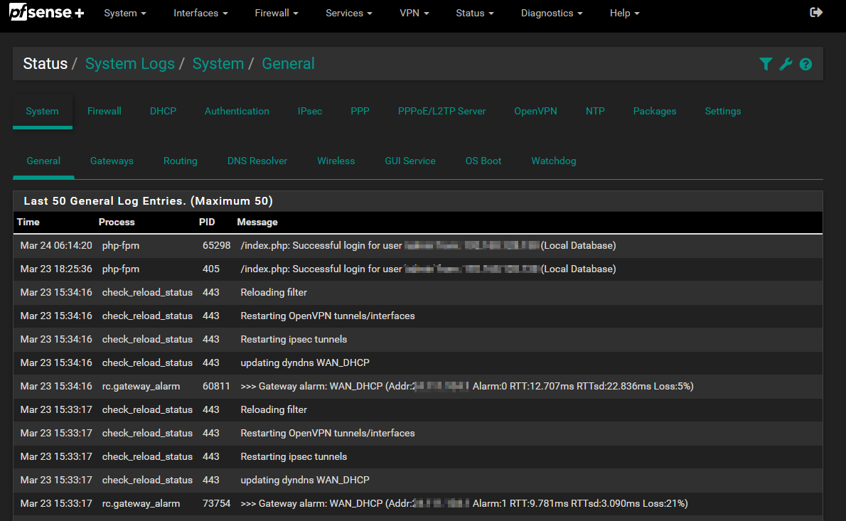Click 15:33:17 updating dyndns WAN_DHCP message

click(305, 480)
